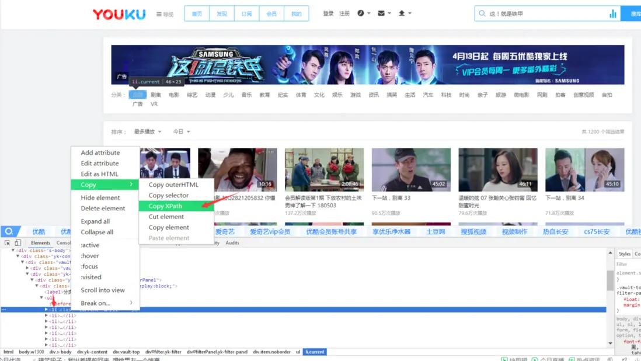Open the 最多播放 sort dropdown

point(148,131)
